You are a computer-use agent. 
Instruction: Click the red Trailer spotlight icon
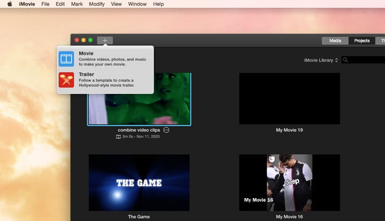tap(66, 80)
